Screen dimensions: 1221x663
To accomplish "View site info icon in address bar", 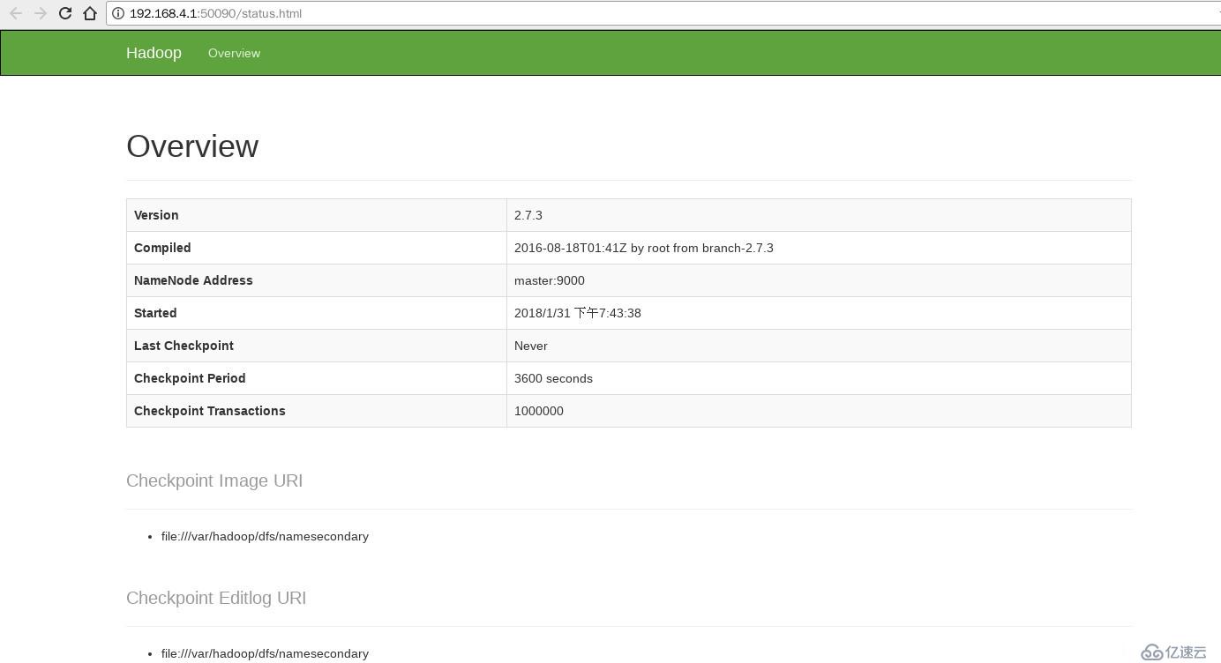I will tap(118, 13).
